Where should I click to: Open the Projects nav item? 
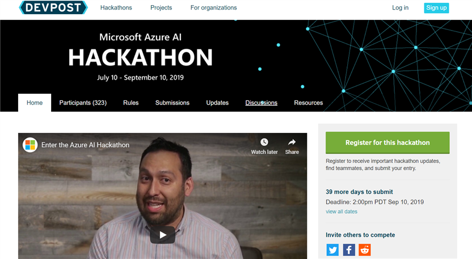coord(161,8)
